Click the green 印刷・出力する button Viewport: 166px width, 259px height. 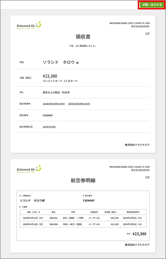tap(152, 5)
